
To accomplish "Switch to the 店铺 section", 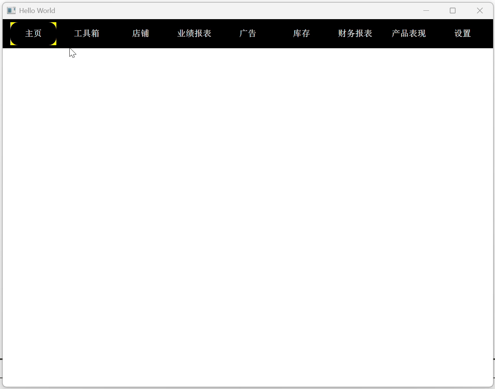I will [141, 34].
